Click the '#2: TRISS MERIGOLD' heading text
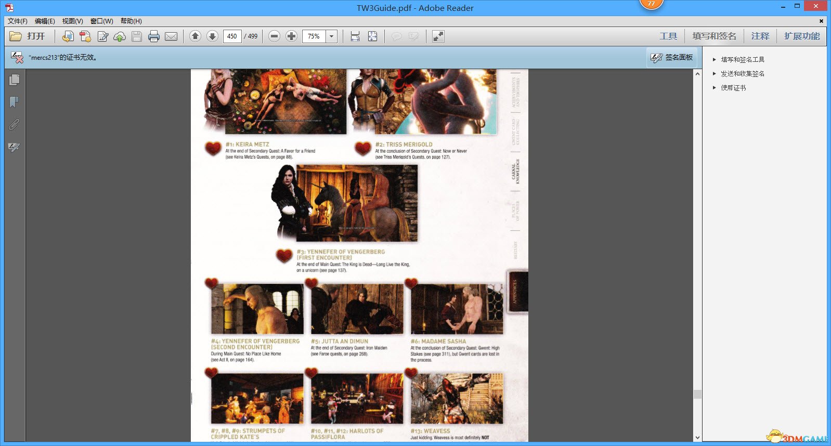Image resolution: width=831 pixels, height=446 pixels. [404, 145]
